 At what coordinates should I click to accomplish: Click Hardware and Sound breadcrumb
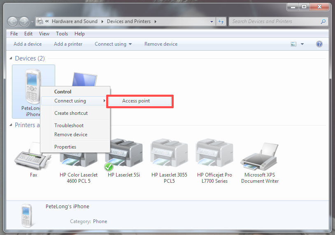tap(74, 21)
